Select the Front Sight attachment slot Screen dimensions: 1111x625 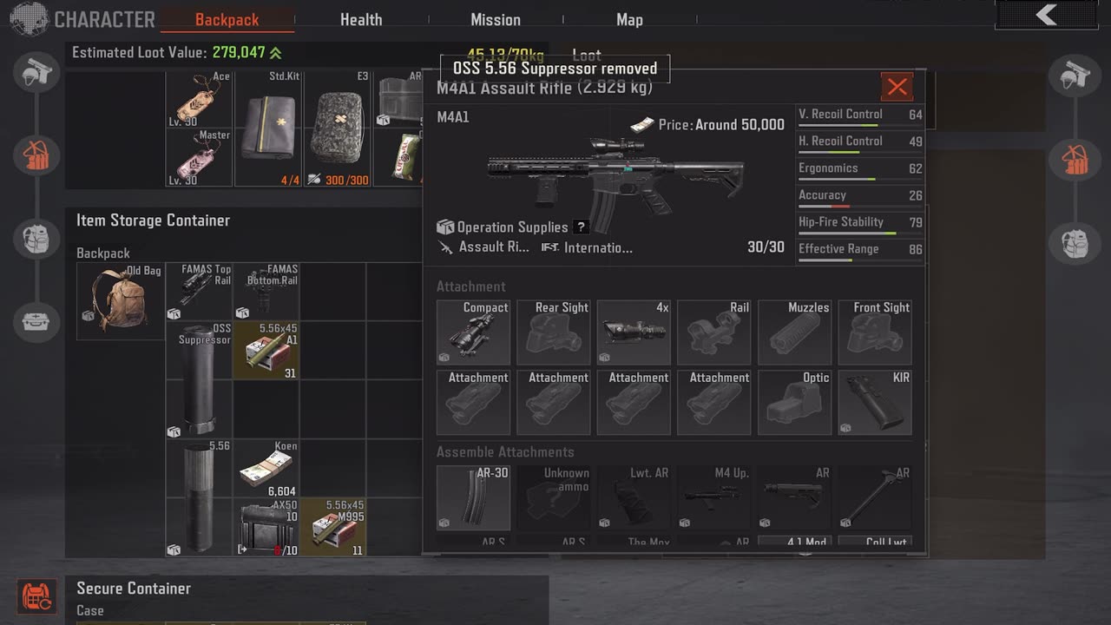(x=875, y=332)
